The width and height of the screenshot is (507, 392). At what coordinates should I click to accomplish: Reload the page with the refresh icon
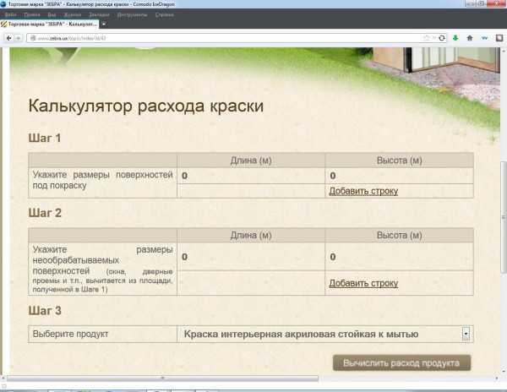[441, 38]
